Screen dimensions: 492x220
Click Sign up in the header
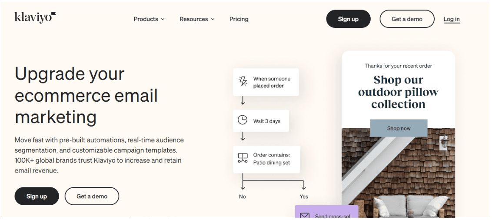coord(348,19)
